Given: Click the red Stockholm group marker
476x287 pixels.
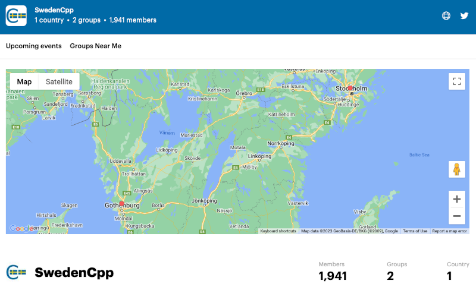Looking at the screenshot, I should coord(350,88).
